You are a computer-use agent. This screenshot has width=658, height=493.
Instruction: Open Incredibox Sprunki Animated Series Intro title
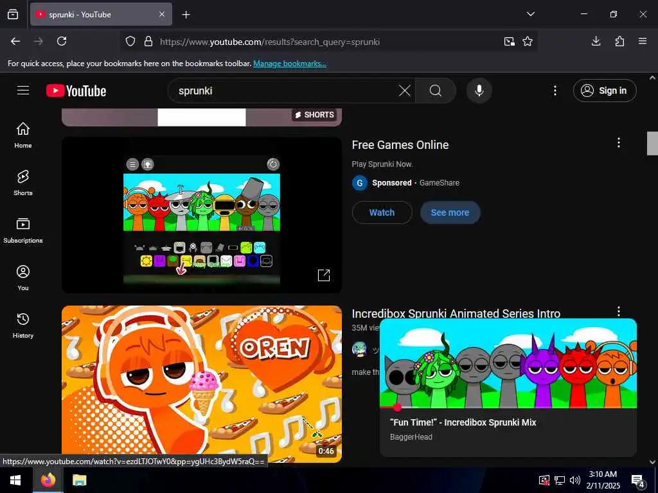click(x=456, y=313)
